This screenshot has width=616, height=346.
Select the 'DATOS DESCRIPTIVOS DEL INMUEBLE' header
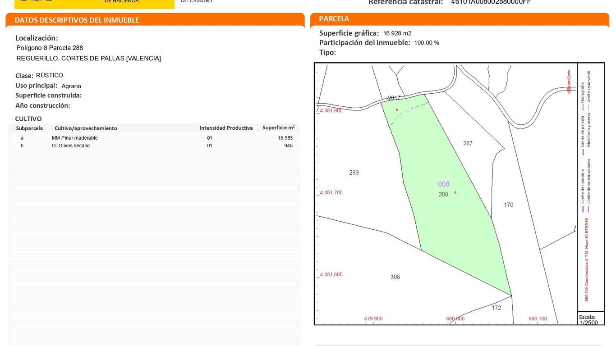click(x=77, y=20)
